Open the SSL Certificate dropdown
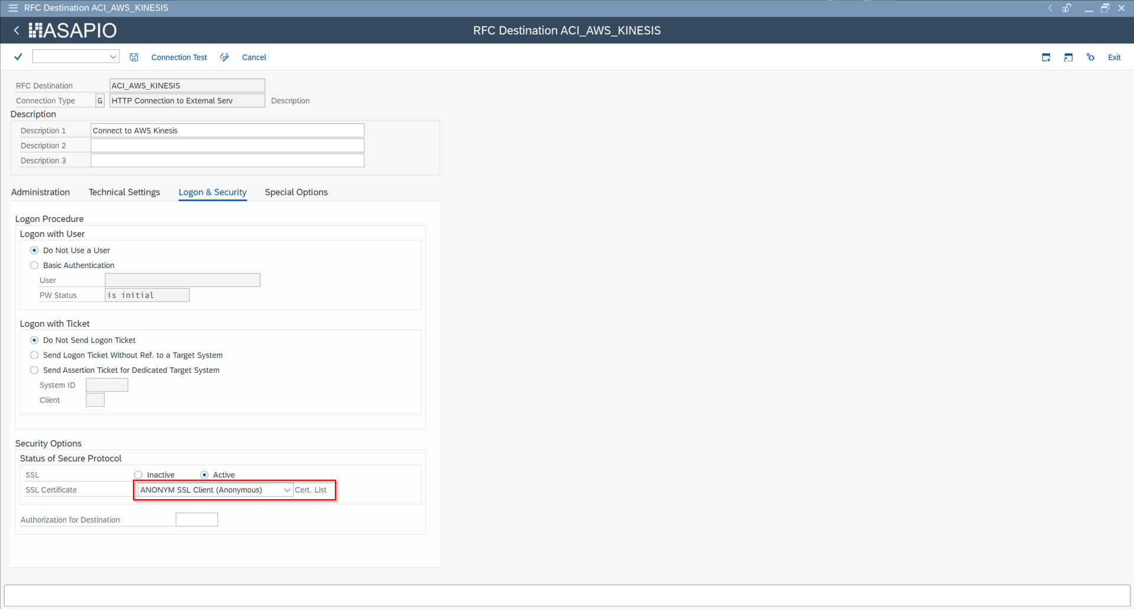Image resolution: width=1134 pixels, height=609 pixels. 287,490
